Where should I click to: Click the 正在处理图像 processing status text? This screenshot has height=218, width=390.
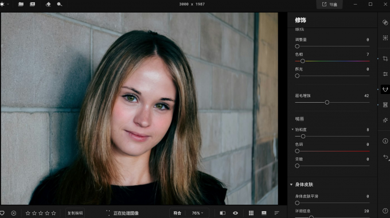(x=126, y=213)
